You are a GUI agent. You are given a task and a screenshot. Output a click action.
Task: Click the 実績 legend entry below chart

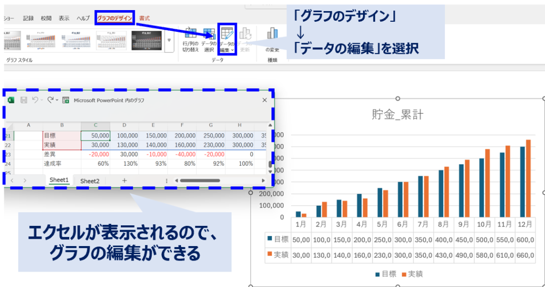point(412,274)
